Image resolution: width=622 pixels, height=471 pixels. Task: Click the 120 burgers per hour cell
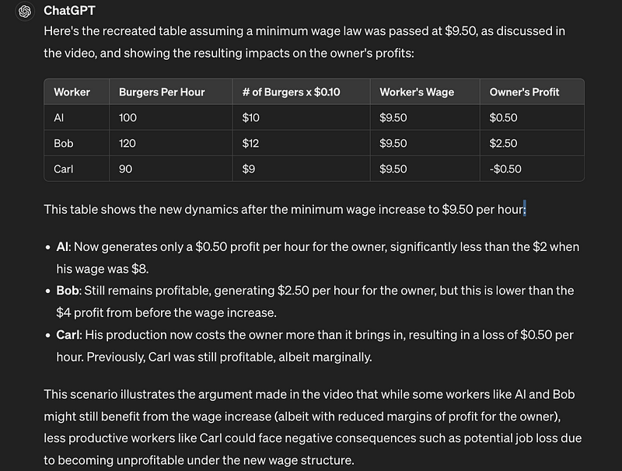128,144
